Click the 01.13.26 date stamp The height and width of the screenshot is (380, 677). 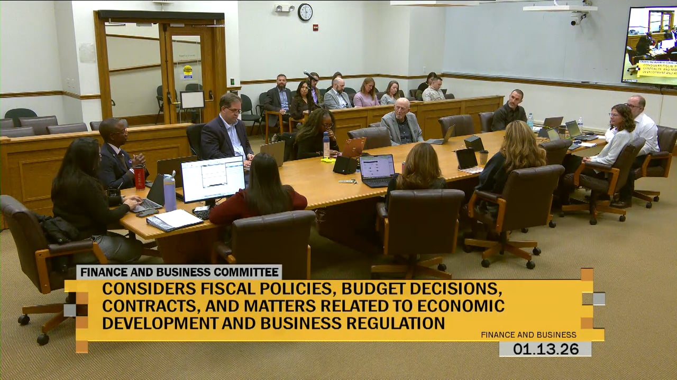(x=545, y=349)
